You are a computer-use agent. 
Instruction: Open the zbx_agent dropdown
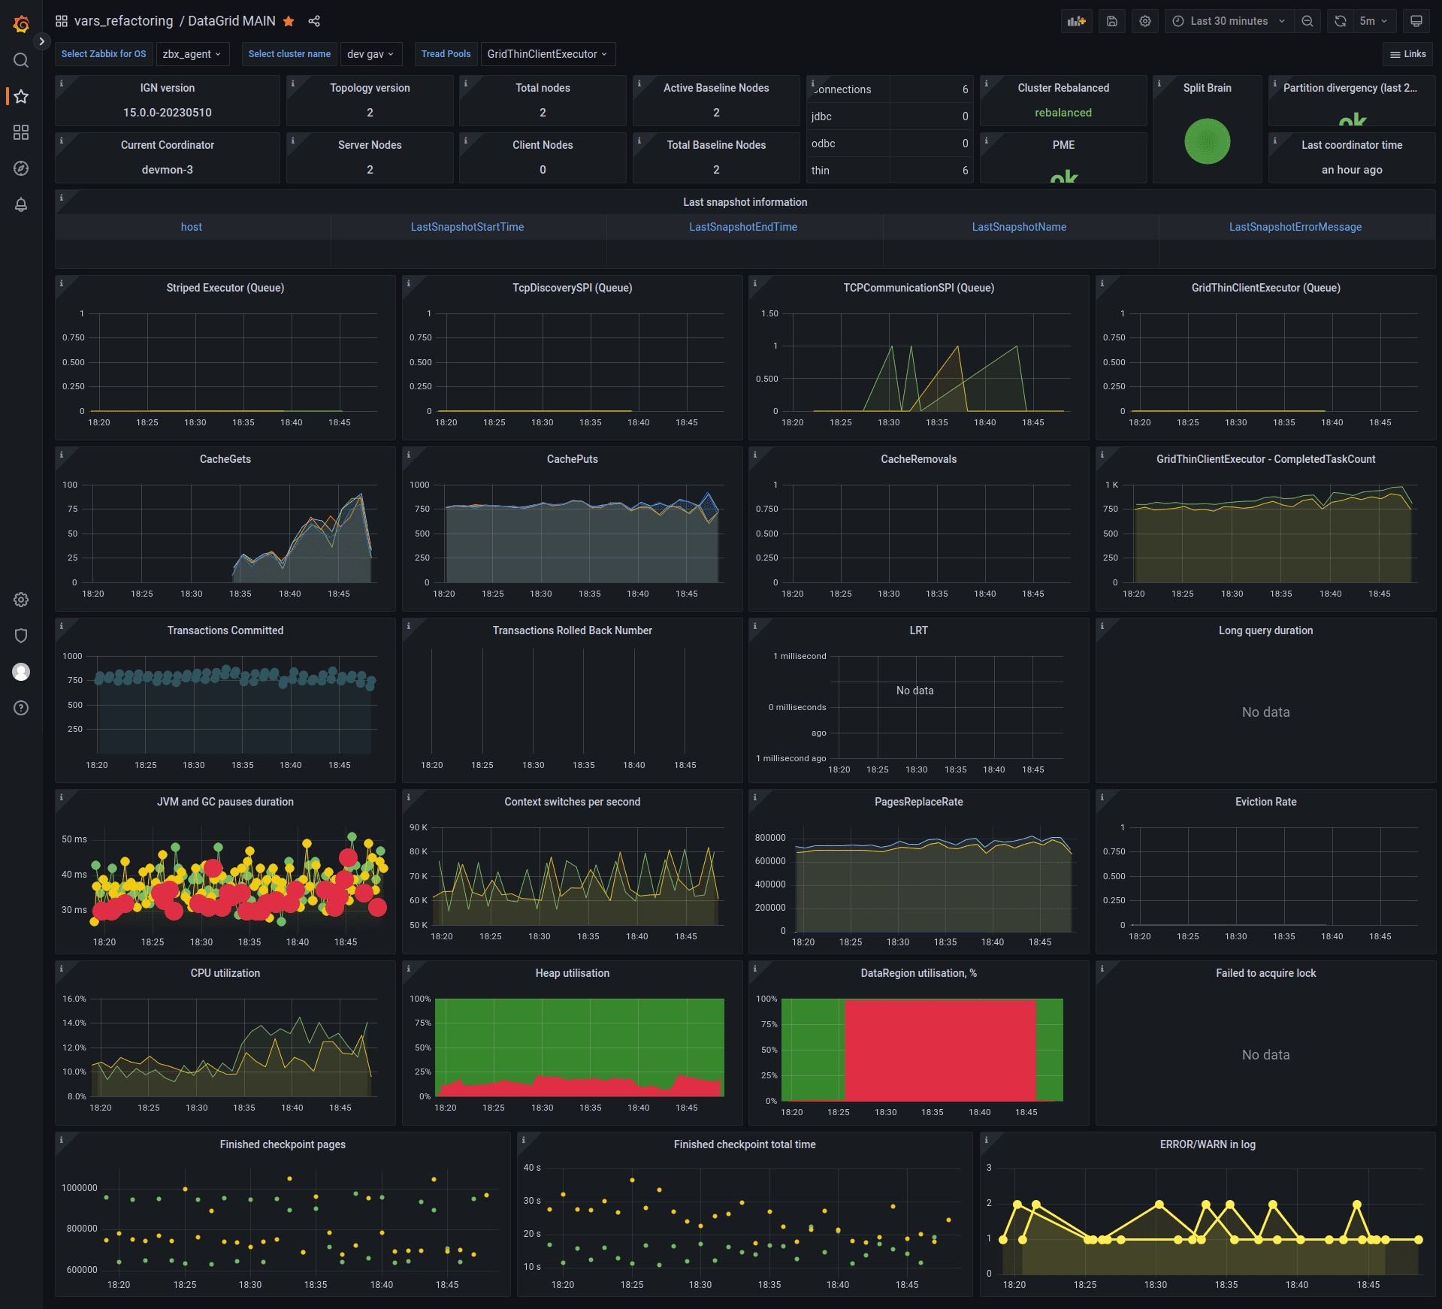pyautogui.click(x=192, y=54)
